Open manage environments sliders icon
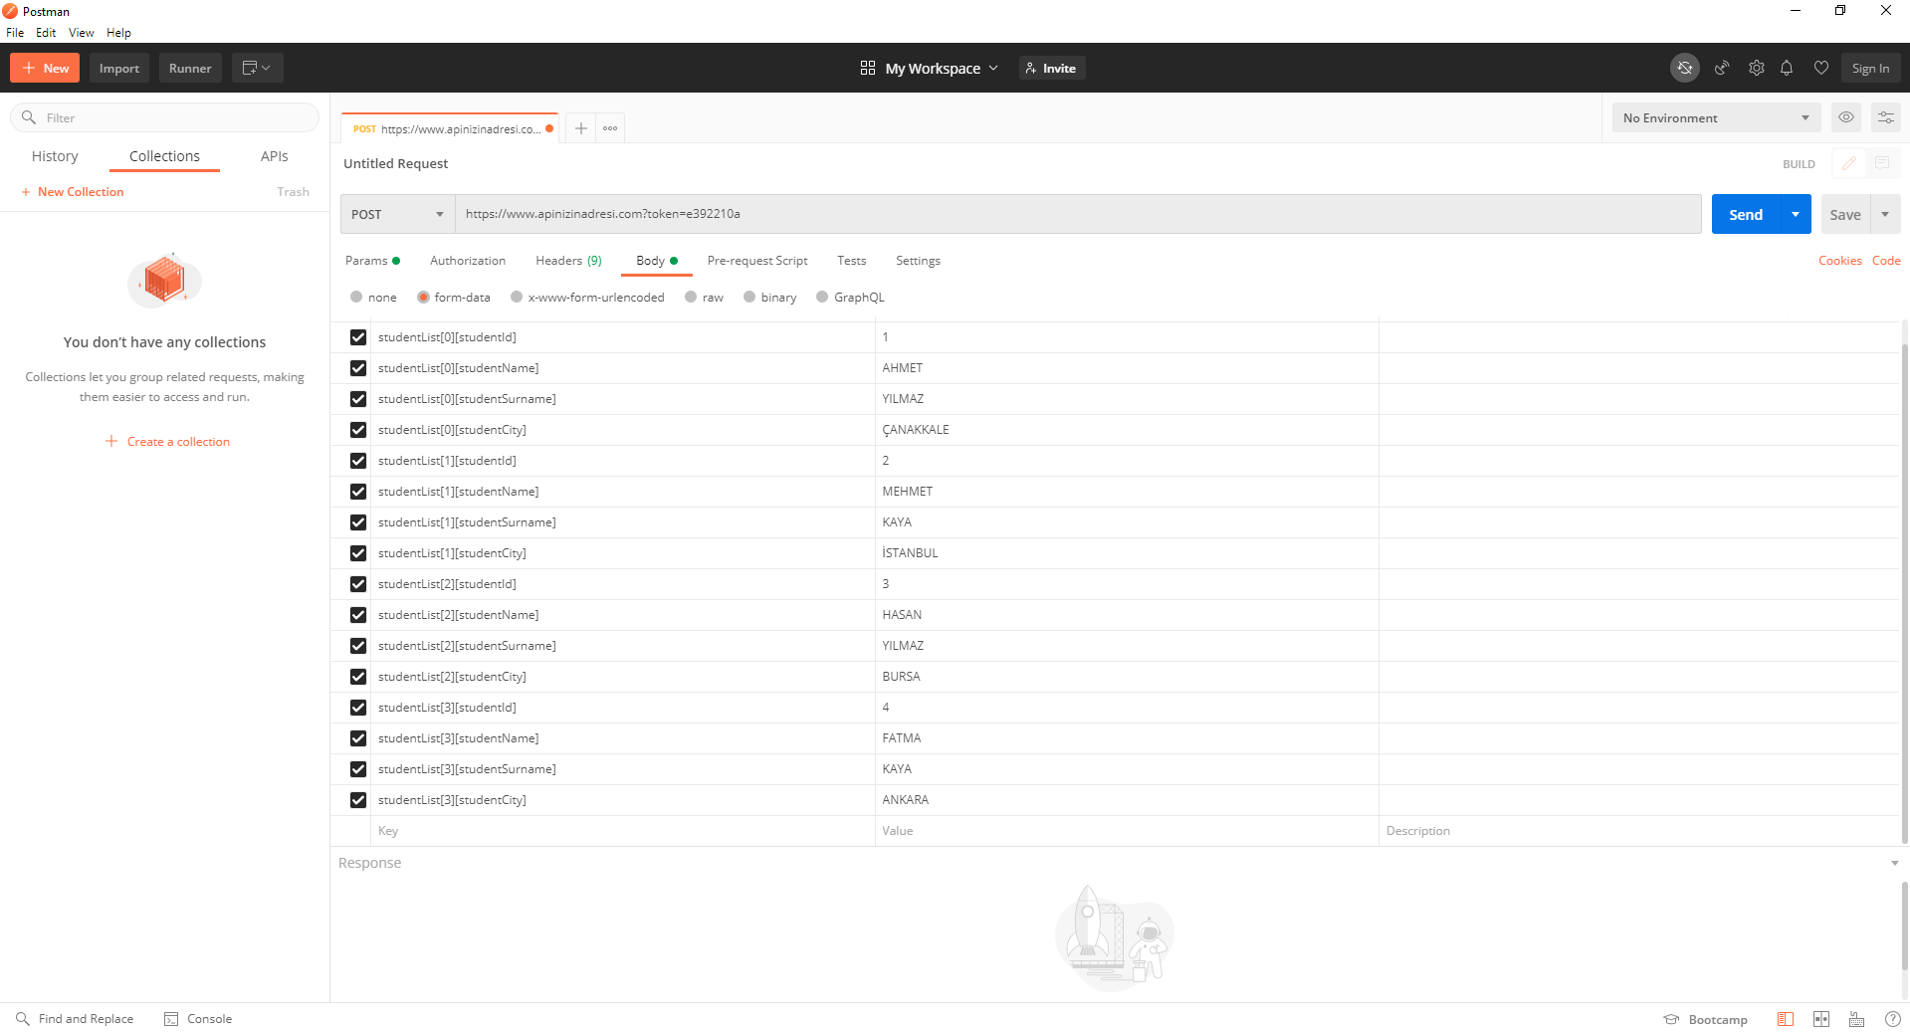Screen dimensions: 1910x1034 coord(1886,117)
